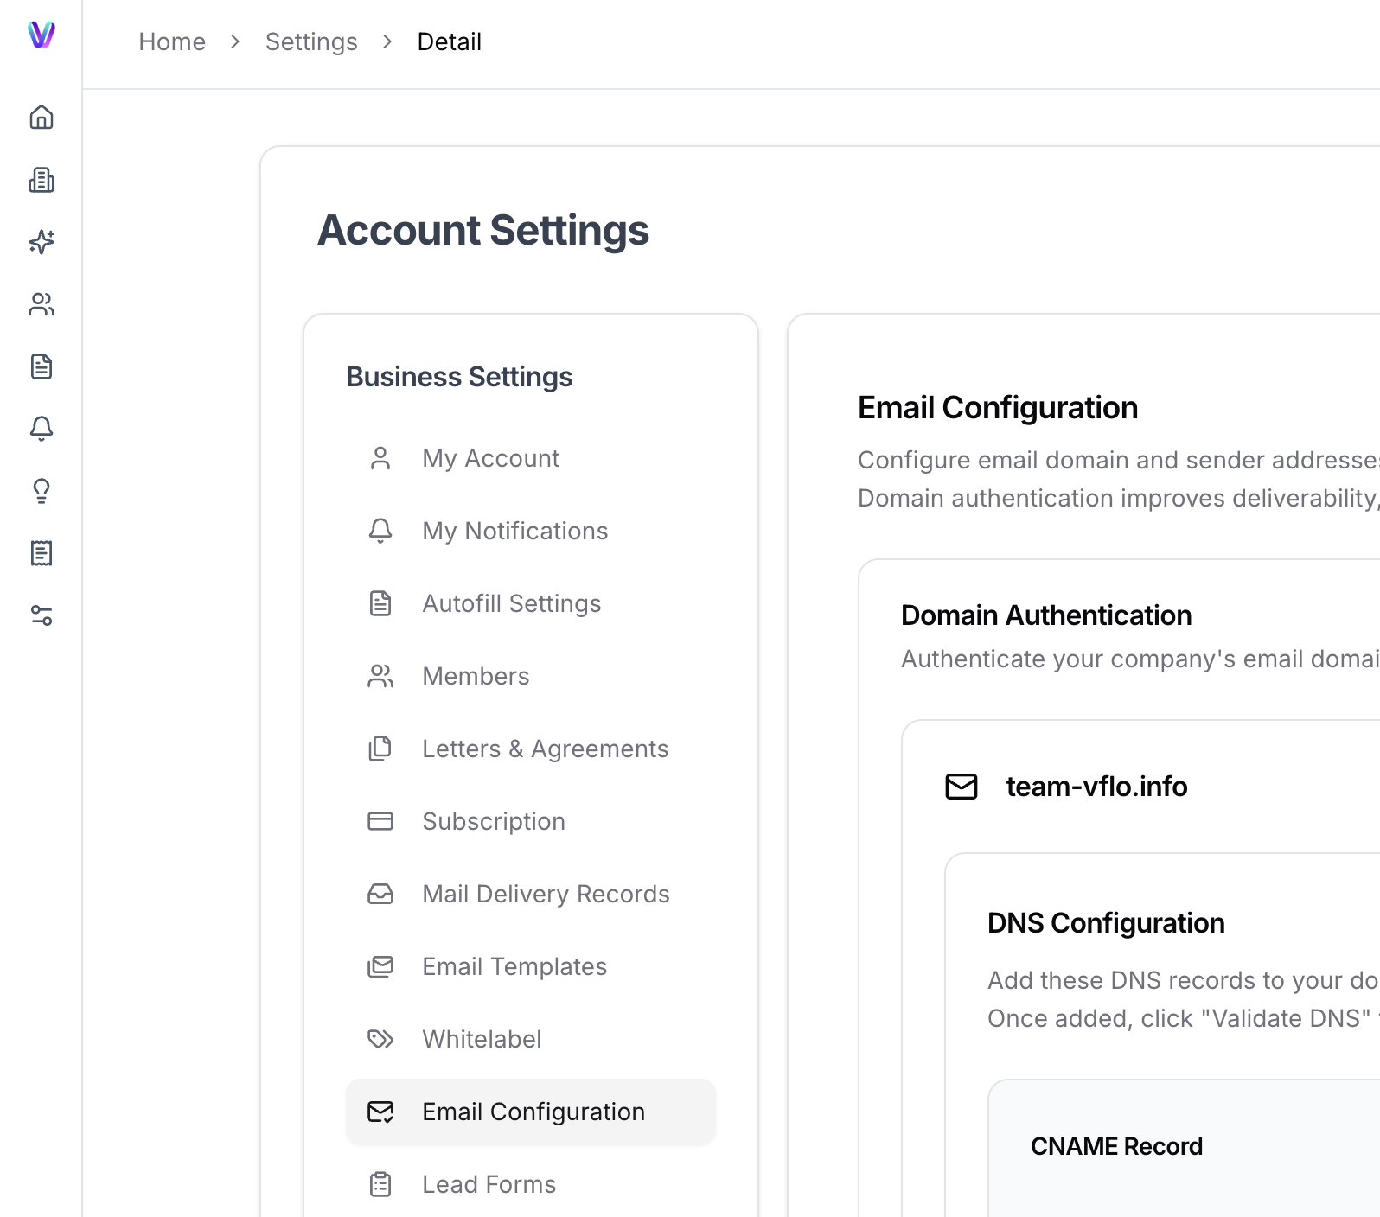Open Letters & Agreements section

coord(545,749)
